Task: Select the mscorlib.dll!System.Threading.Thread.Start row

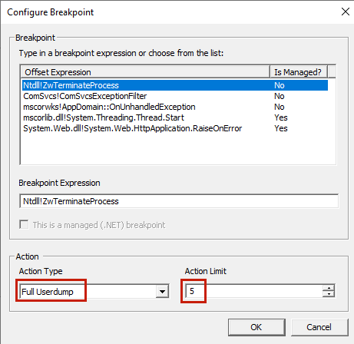Action: pyautogui.click(x=175, y=117)
